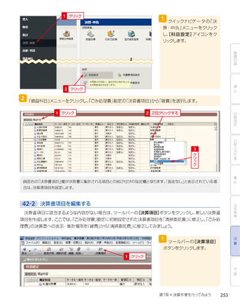Click the settings icon left of the yellow tooltip
The height and width of the screenshot is (306, 240).
click(x=85, y=83)
